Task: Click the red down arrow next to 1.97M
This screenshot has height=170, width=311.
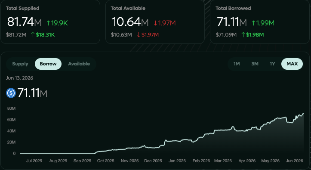Action: (x=155, y=23)
